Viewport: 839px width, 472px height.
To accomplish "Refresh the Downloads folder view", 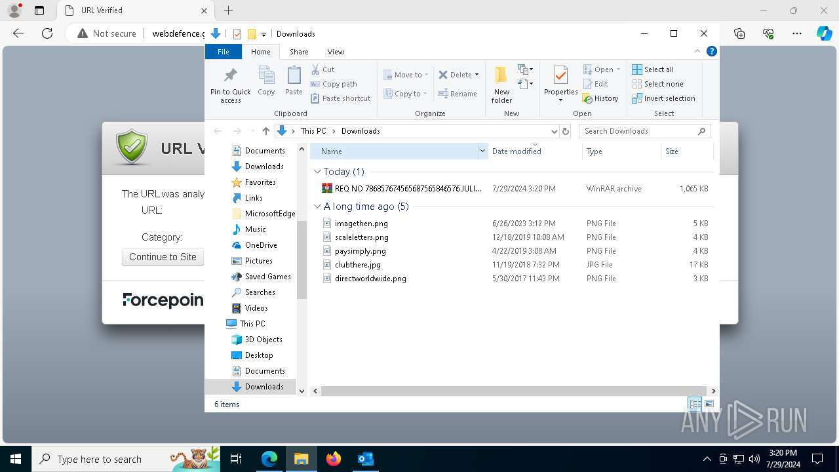I will 566,131.
